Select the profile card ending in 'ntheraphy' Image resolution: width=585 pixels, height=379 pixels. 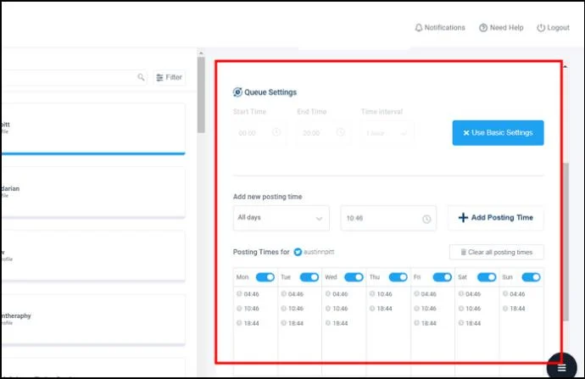click(x=92, y=320)
